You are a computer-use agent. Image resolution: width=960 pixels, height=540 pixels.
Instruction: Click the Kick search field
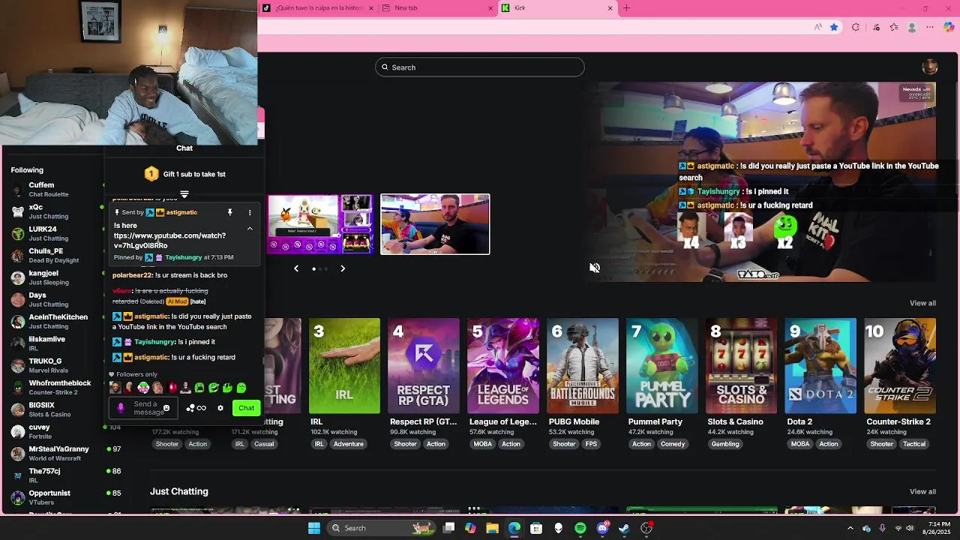tap(480, 67)
